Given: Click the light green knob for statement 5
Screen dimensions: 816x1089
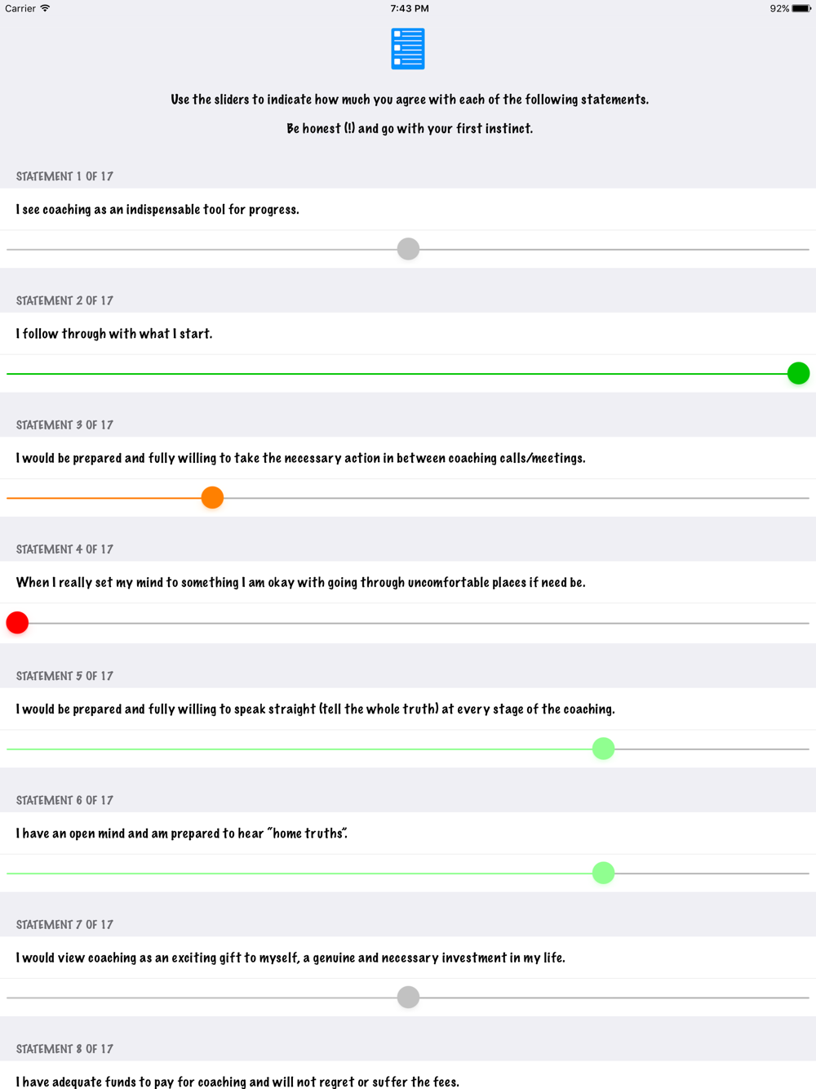Looking at the screenshot, I should click(603, 749).
